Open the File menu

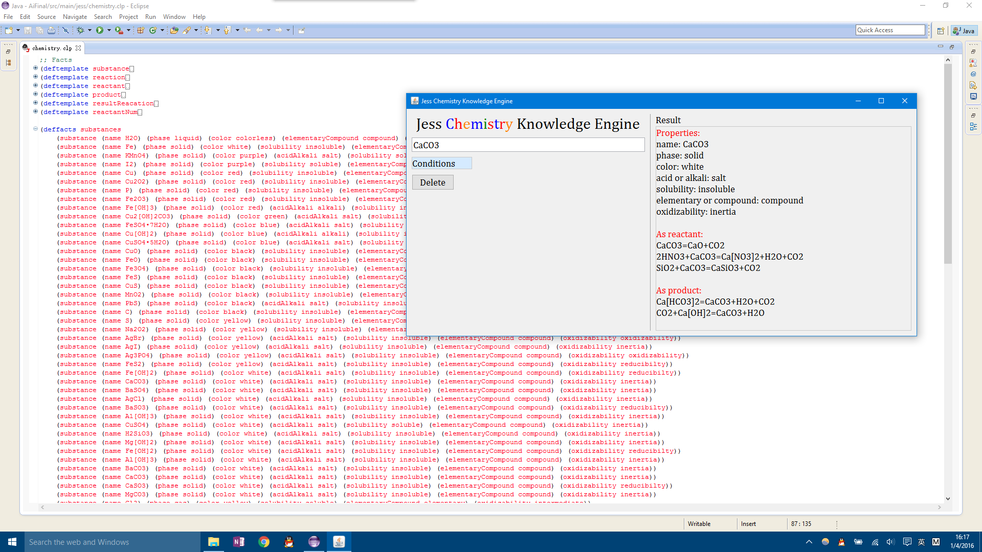8,17
